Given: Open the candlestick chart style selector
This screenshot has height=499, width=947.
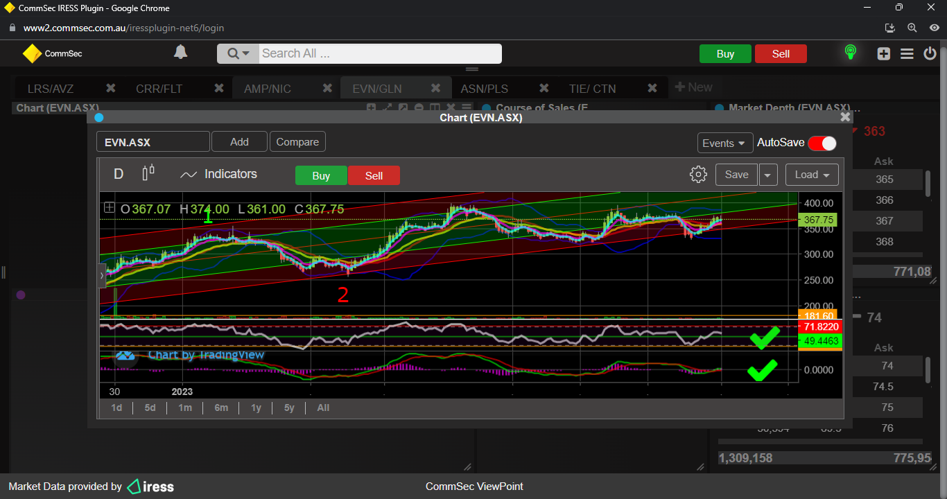Looking at the screenshot, I should [x=148, y=173].
